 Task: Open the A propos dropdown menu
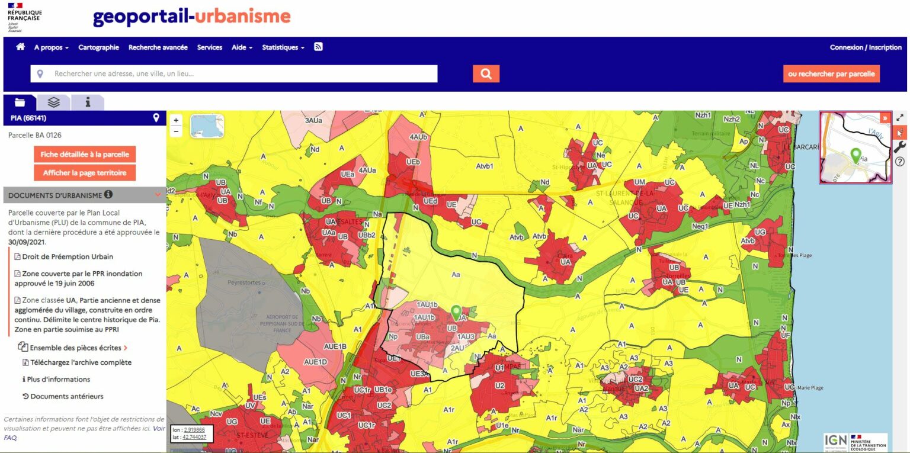click(x=50, y=47)
